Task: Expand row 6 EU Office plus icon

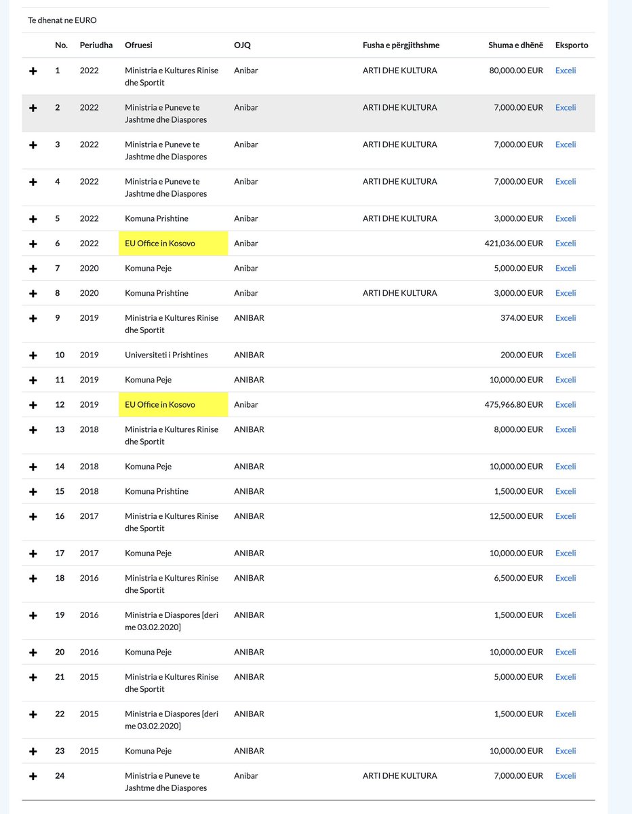Action: point(33,244)
